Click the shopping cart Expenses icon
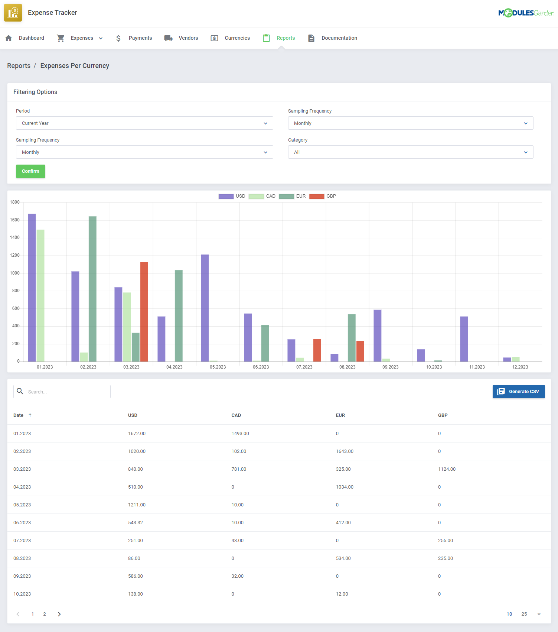This screenshot has width=558, height=632. tap(61, 38)
